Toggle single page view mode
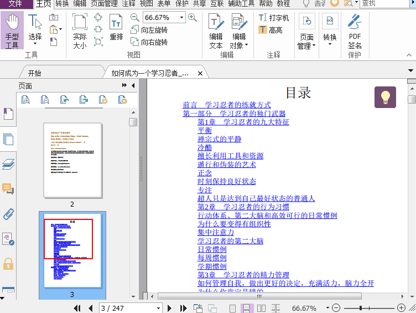 coord(232,308)
